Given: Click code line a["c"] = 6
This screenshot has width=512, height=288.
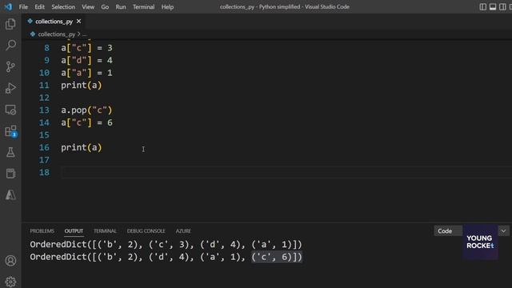Looking at the screenshot, I should 86,122.
